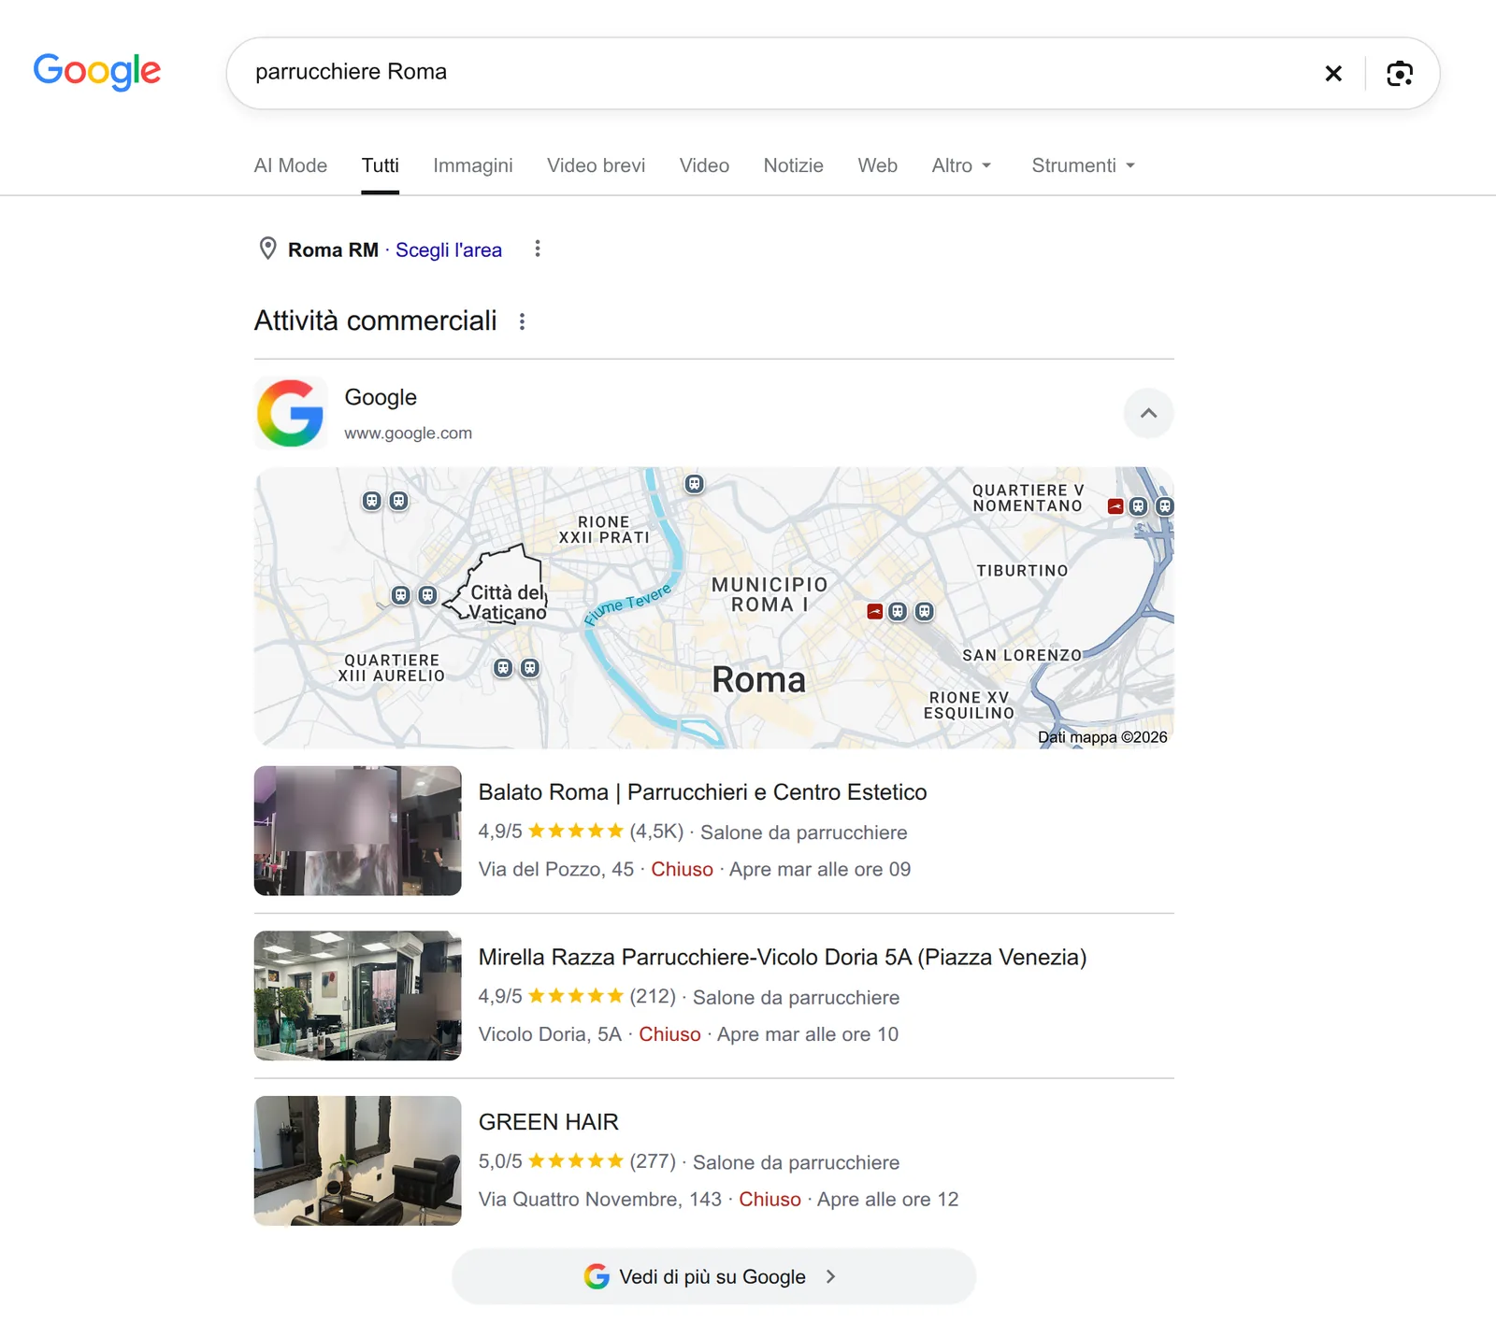Go to the Notizie tab
This screenshot has height=1323, width=1496.
[794, 165]
